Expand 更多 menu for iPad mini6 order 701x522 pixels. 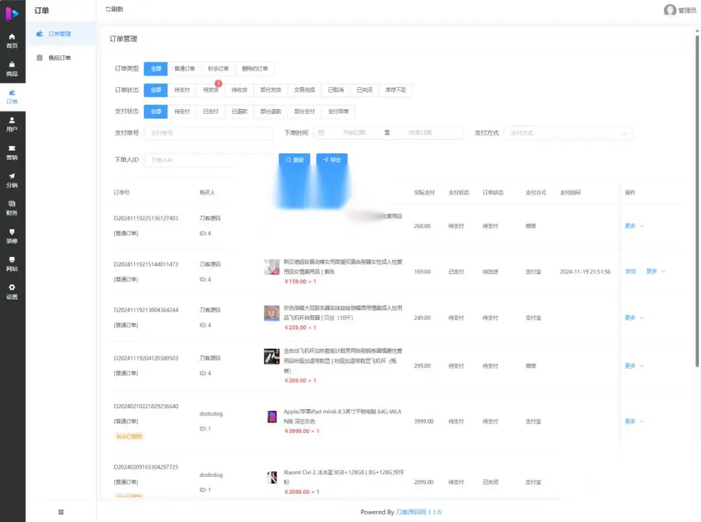coord(634,421)
